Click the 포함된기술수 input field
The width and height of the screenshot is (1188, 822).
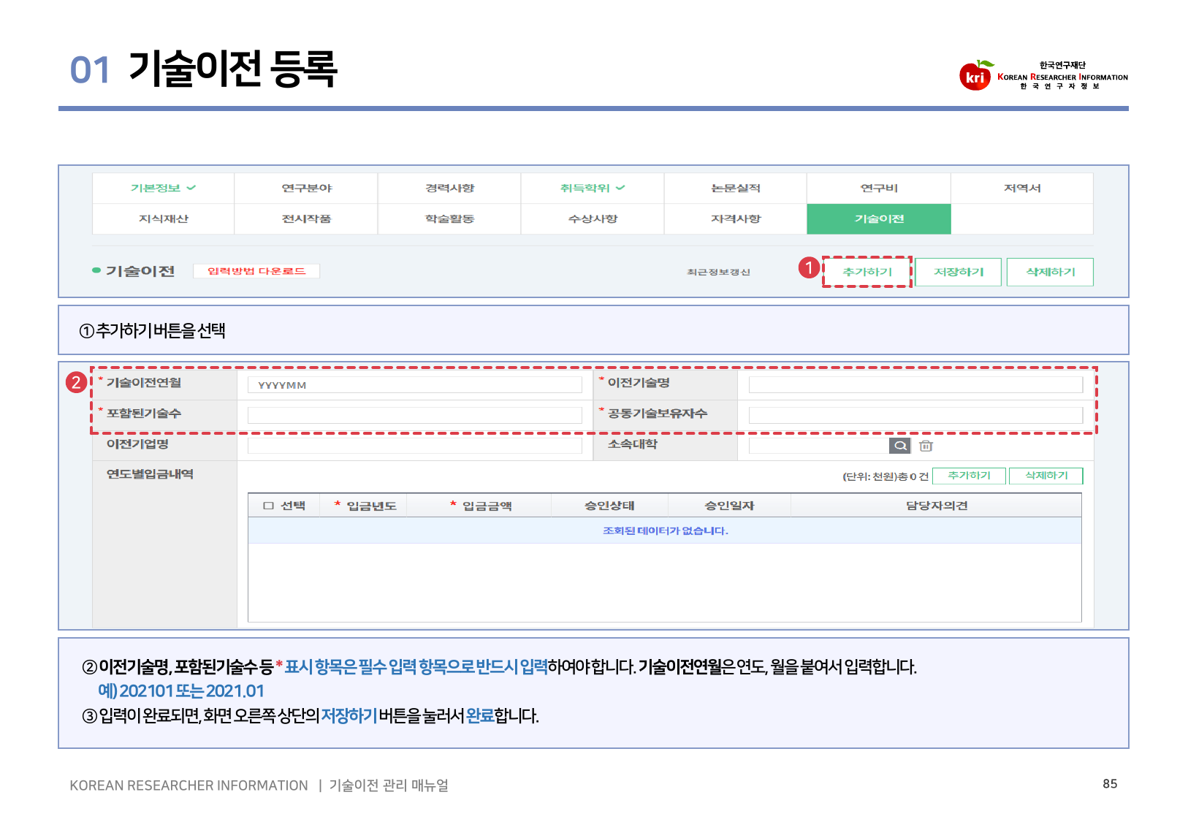coord(414,415)
